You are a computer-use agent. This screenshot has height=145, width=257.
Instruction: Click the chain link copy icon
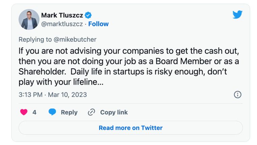click(x=91, y=112)
